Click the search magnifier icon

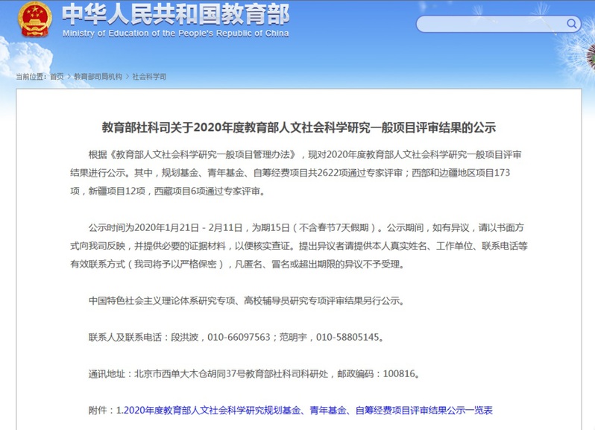tap(572, 24)
